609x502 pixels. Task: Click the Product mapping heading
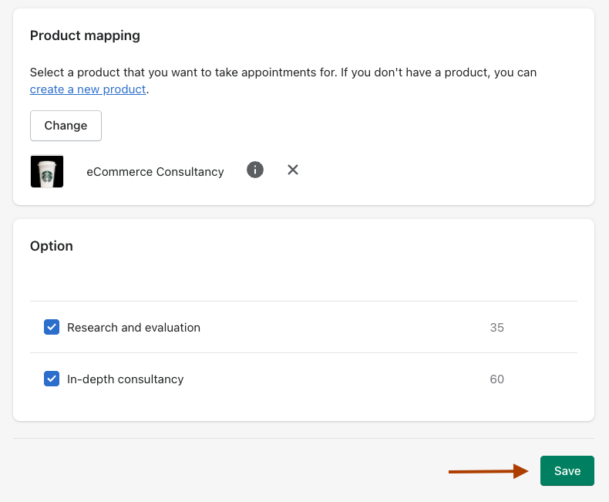point(85,35)
